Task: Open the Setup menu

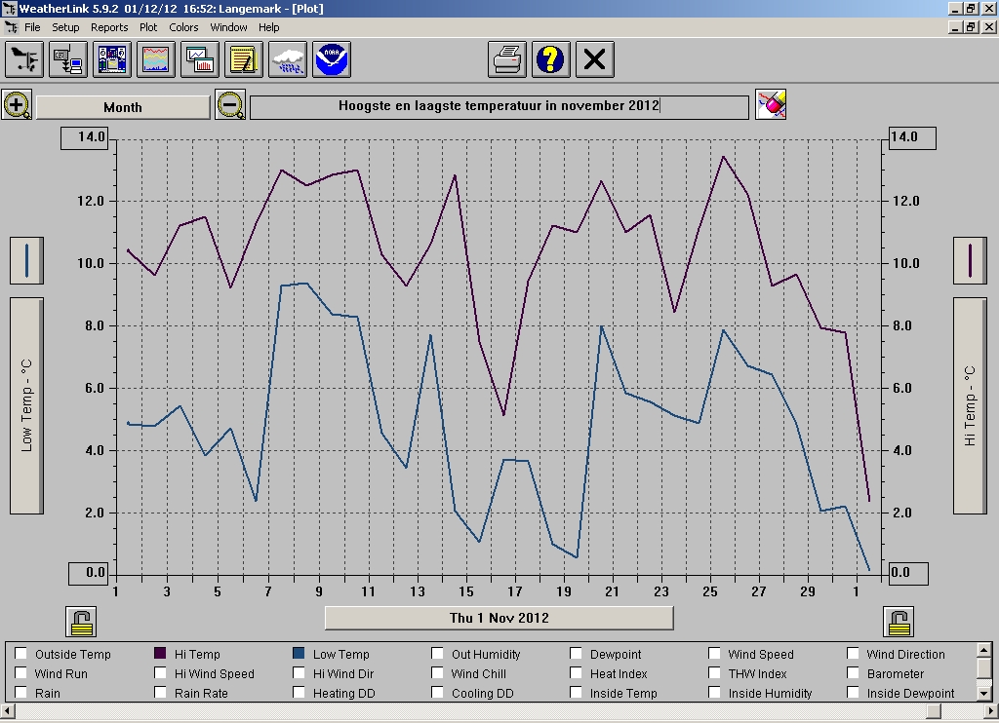Action: (65, 27)
